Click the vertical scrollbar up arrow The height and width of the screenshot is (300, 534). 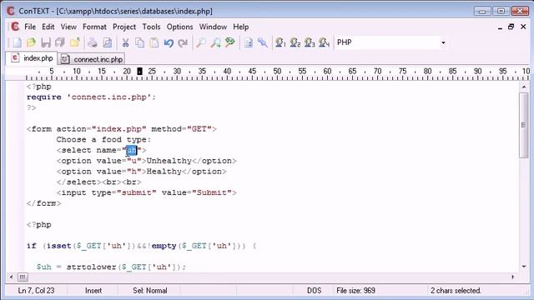pyautogui.click(x=524, y=87)
